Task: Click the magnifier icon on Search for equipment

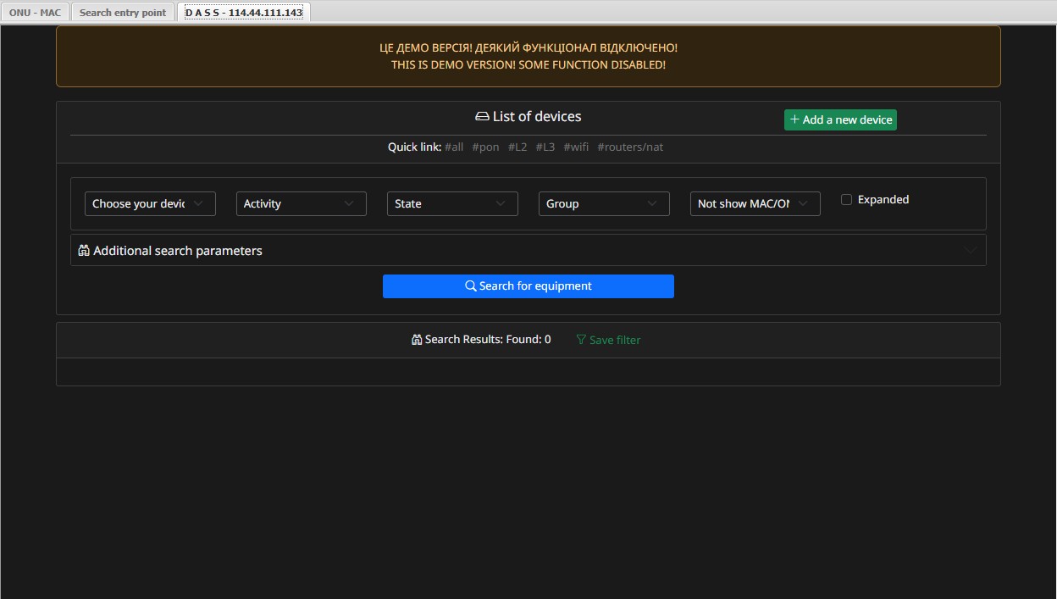Action: (x=471, y=286)
